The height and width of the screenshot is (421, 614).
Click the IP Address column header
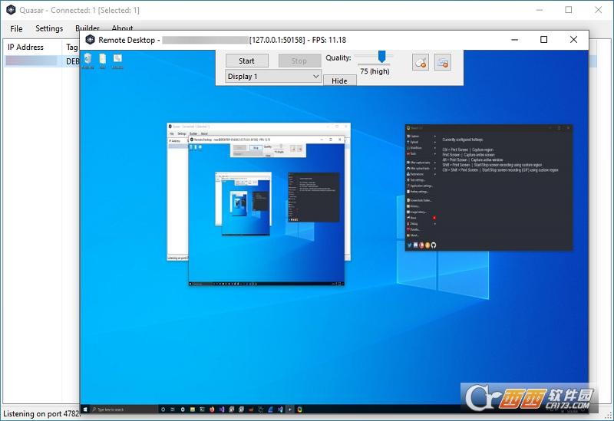point(25,47)
